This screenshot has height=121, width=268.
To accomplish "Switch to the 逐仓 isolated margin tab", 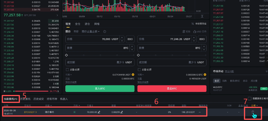I will 87,24.
